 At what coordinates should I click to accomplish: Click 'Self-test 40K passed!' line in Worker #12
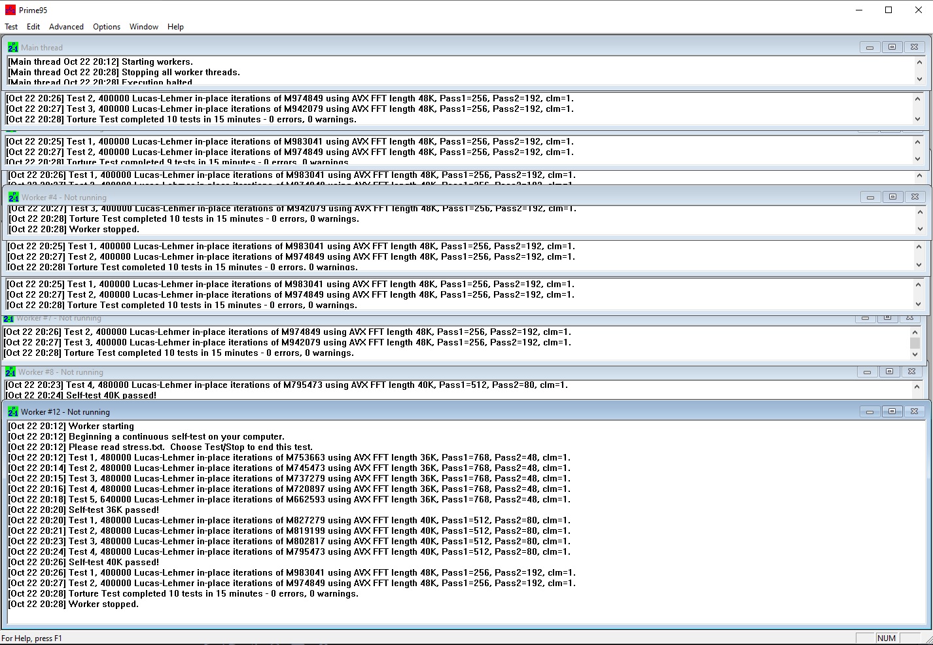point(83,562)
